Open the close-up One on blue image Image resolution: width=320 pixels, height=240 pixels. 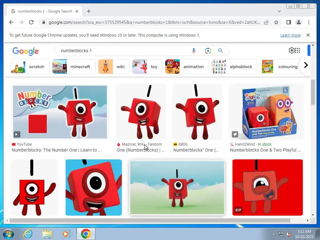click(x=94, y=187)
